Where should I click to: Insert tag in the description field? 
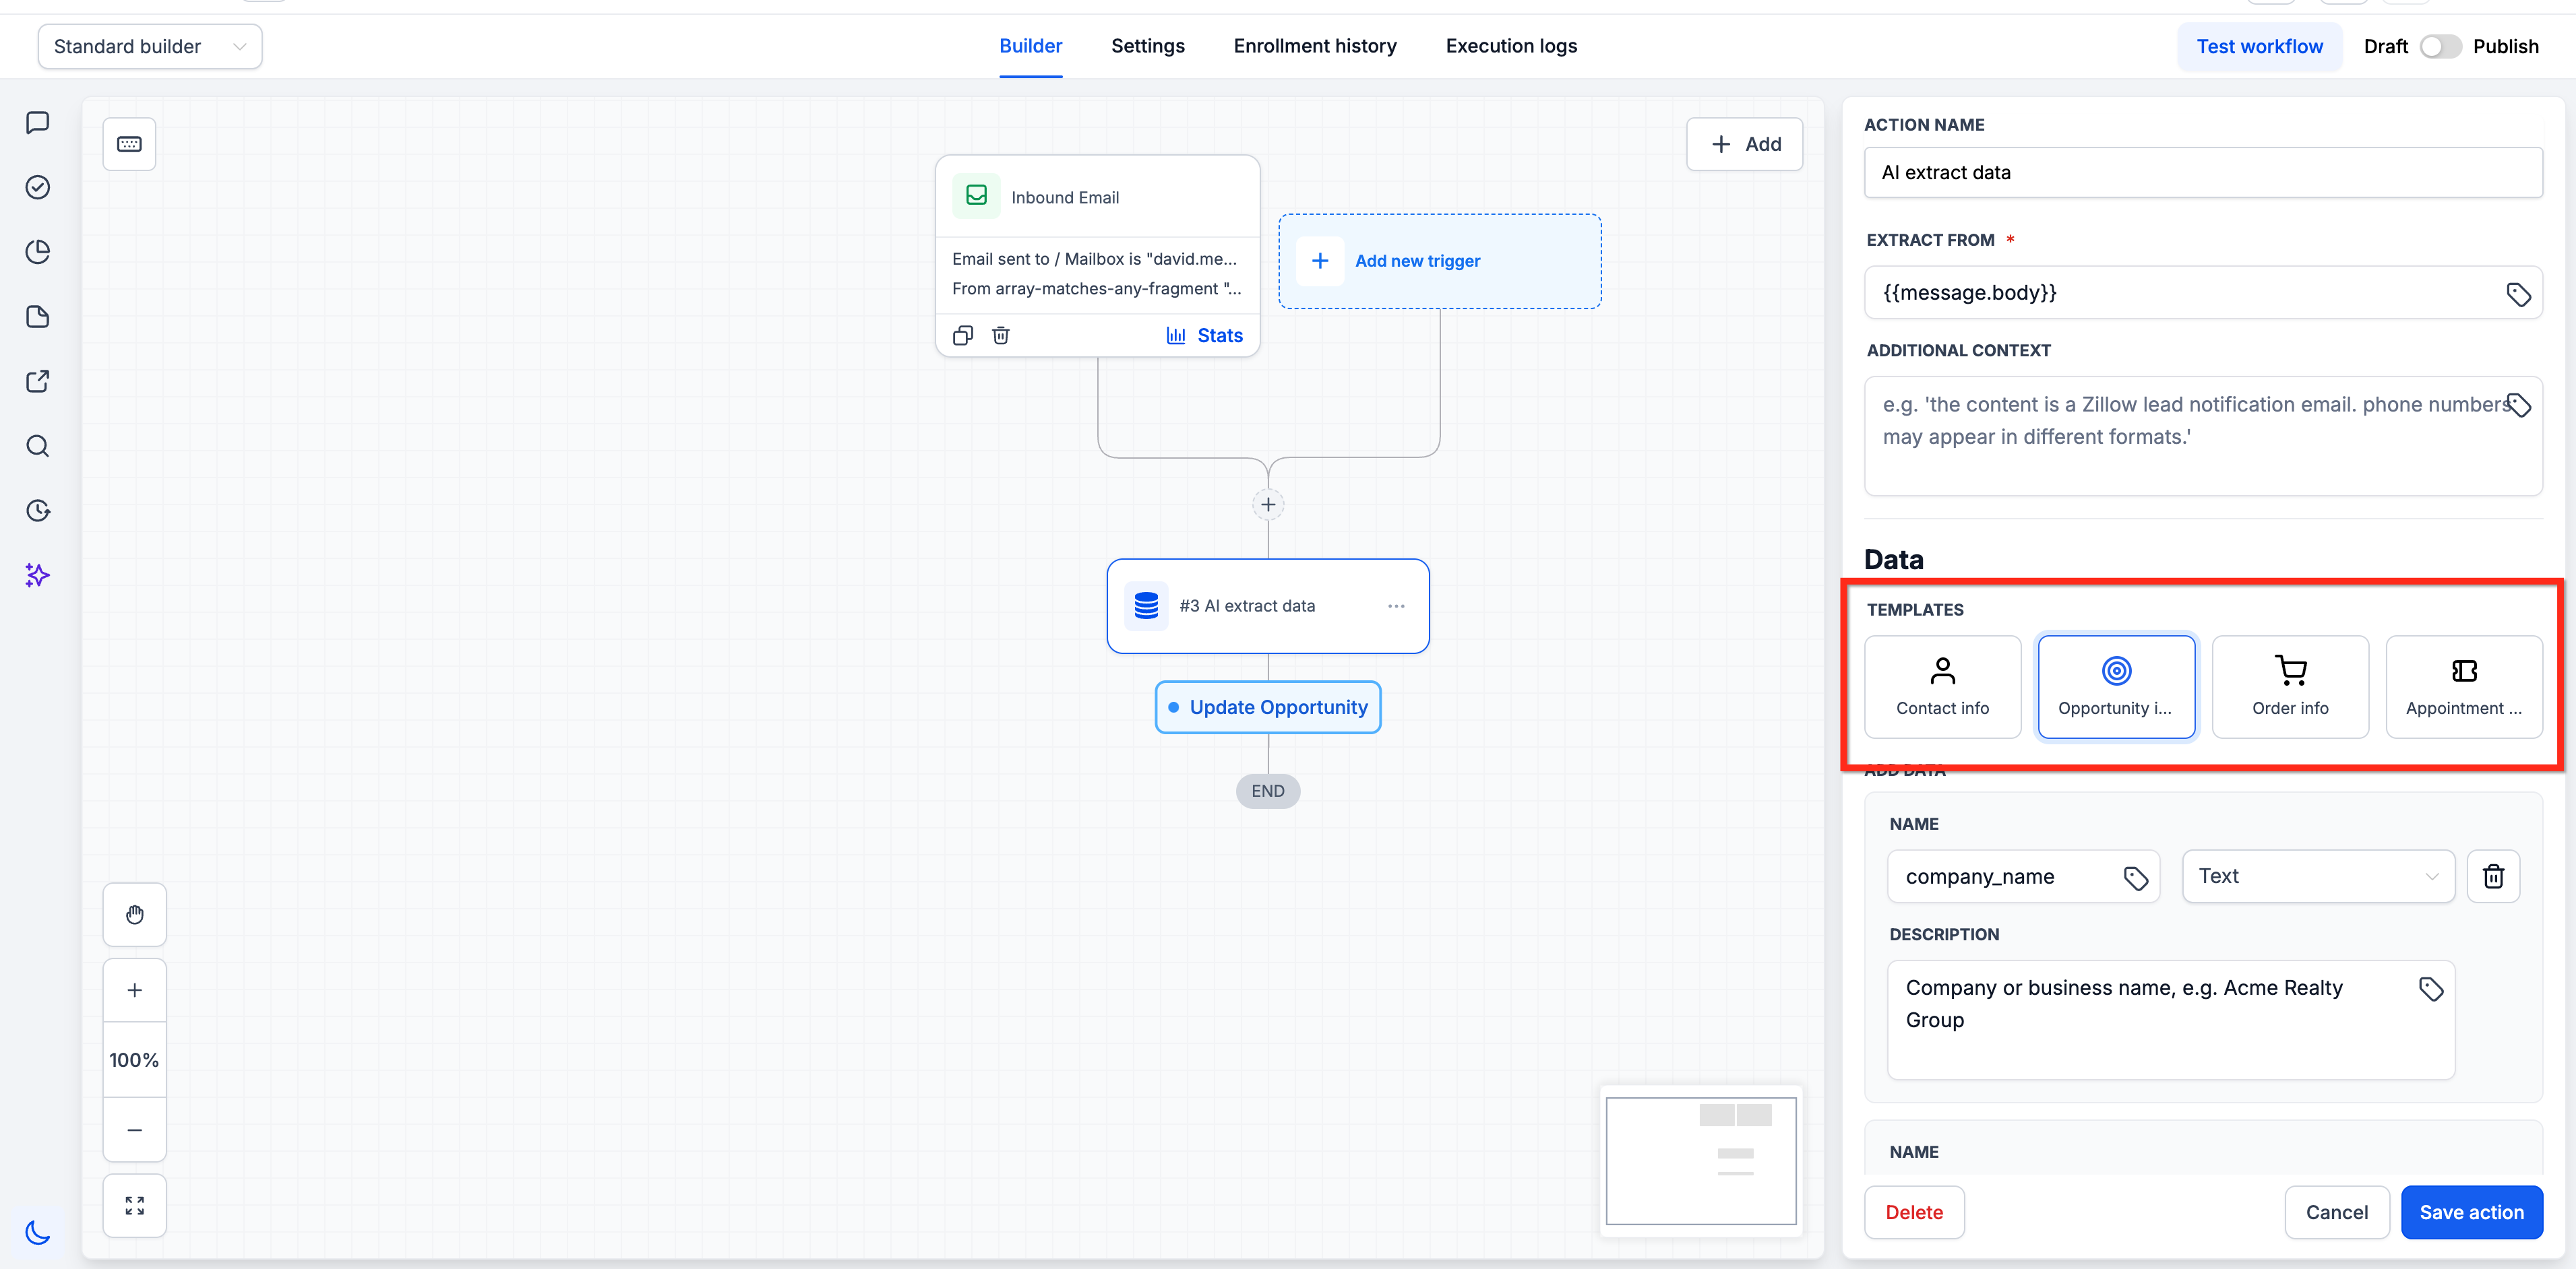pyautogui.click(x=2431, y=989)
